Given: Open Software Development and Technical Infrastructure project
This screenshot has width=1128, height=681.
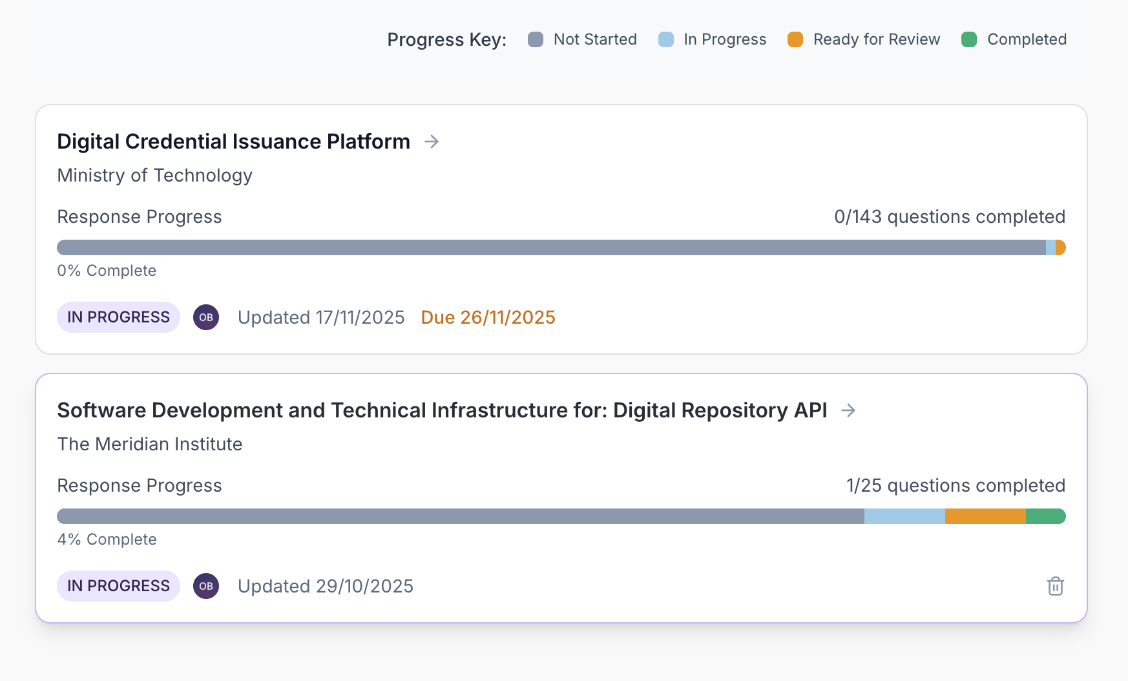Looking at the screenshot, I should pos(442,410).
